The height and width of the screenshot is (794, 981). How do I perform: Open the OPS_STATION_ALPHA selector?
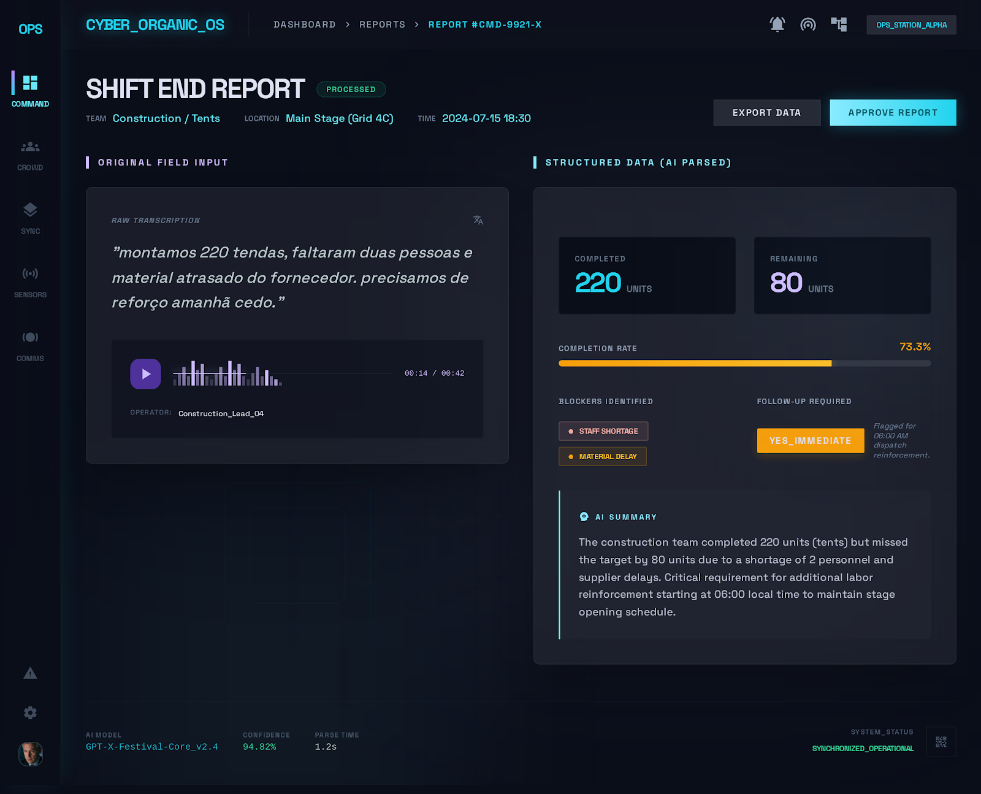[x=910, y=25]
